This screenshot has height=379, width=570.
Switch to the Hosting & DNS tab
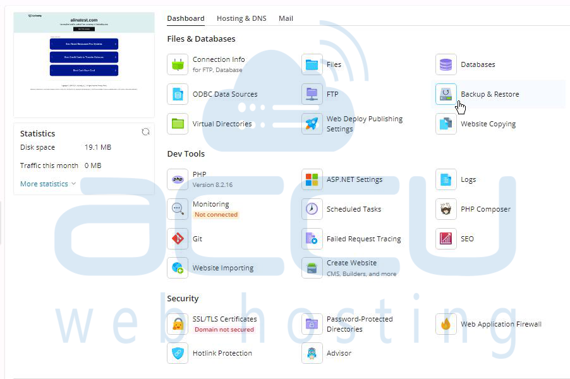coord(241,18)
